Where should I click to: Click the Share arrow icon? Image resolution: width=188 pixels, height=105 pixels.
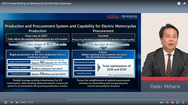(x=184, y=4)
